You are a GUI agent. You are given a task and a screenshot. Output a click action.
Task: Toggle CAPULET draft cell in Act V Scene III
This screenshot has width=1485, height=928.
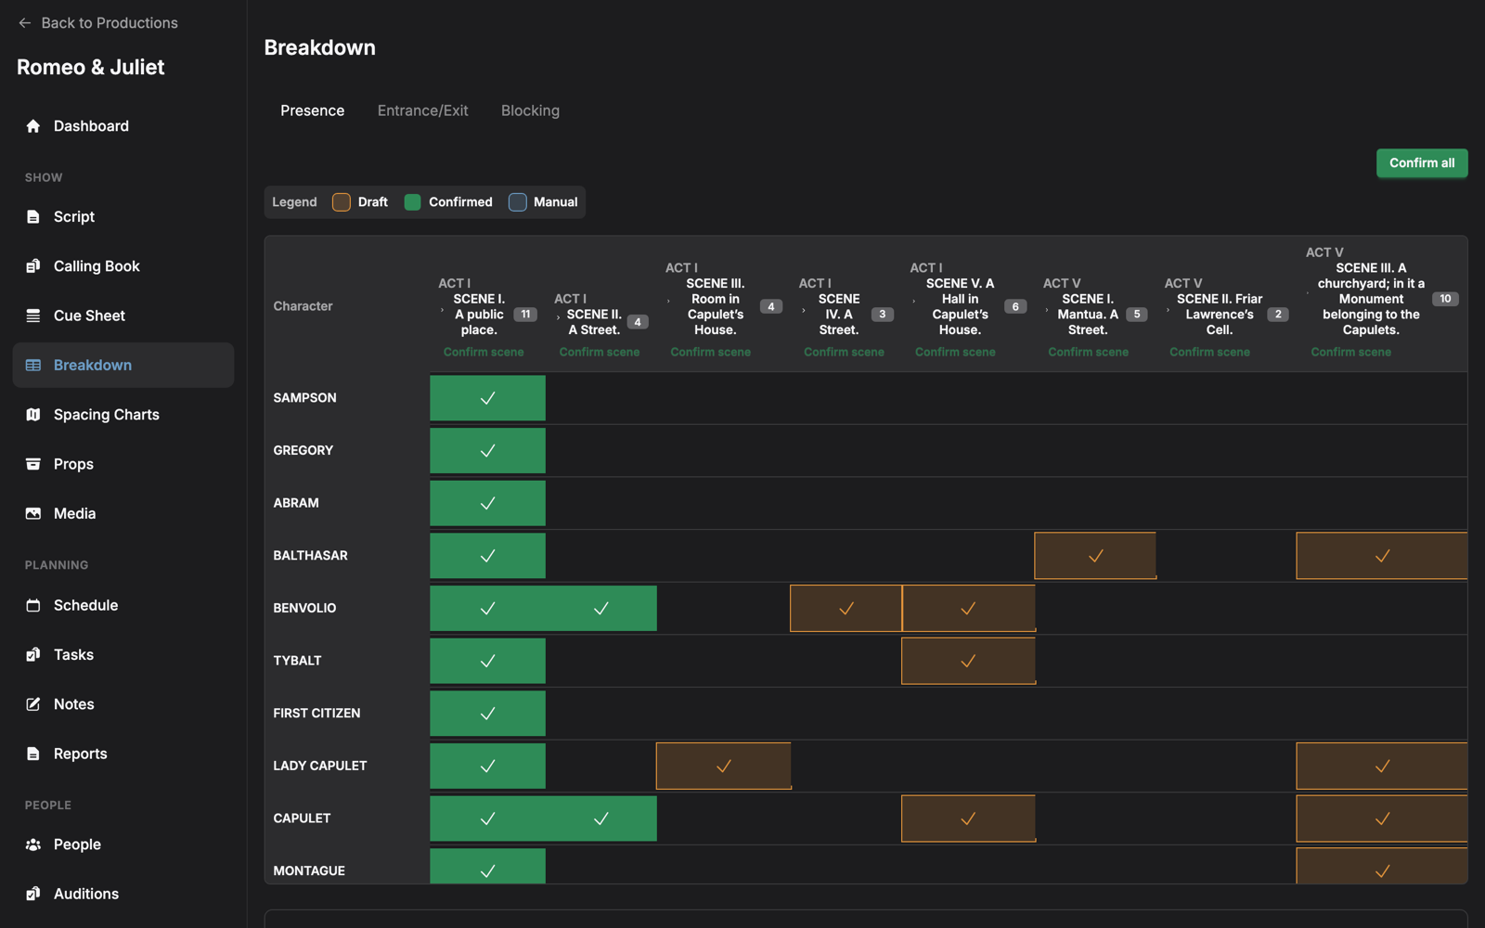pos(1382,818)
